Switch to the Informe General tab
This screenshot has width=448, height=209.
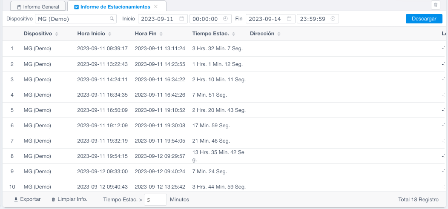(38, 7)
